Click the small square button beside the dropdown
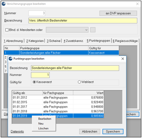The image size is (142, 138). point(93,30)
